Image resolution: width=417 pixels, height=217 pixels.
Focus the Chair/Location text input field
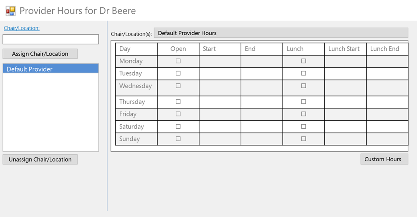(51, 39)
